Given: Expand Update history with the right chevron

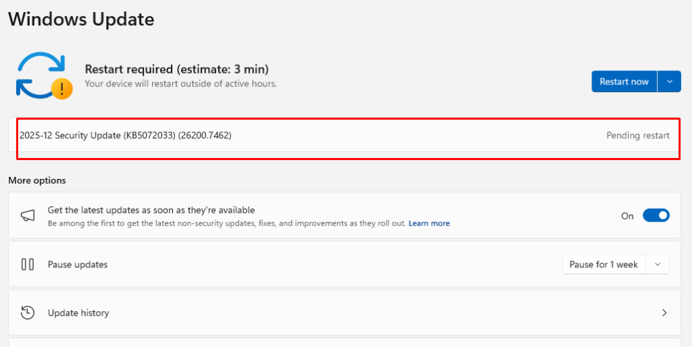Looking at the screenshot, I should click(x=664, y=313).
